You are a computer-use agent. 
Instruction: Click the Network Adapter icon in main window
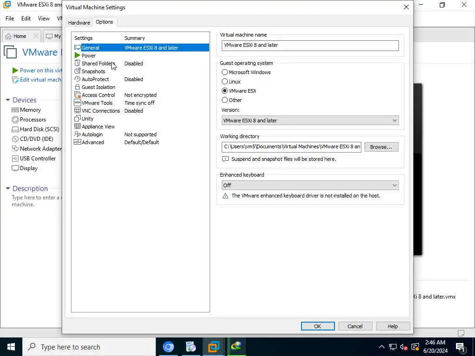pos(15,149)
